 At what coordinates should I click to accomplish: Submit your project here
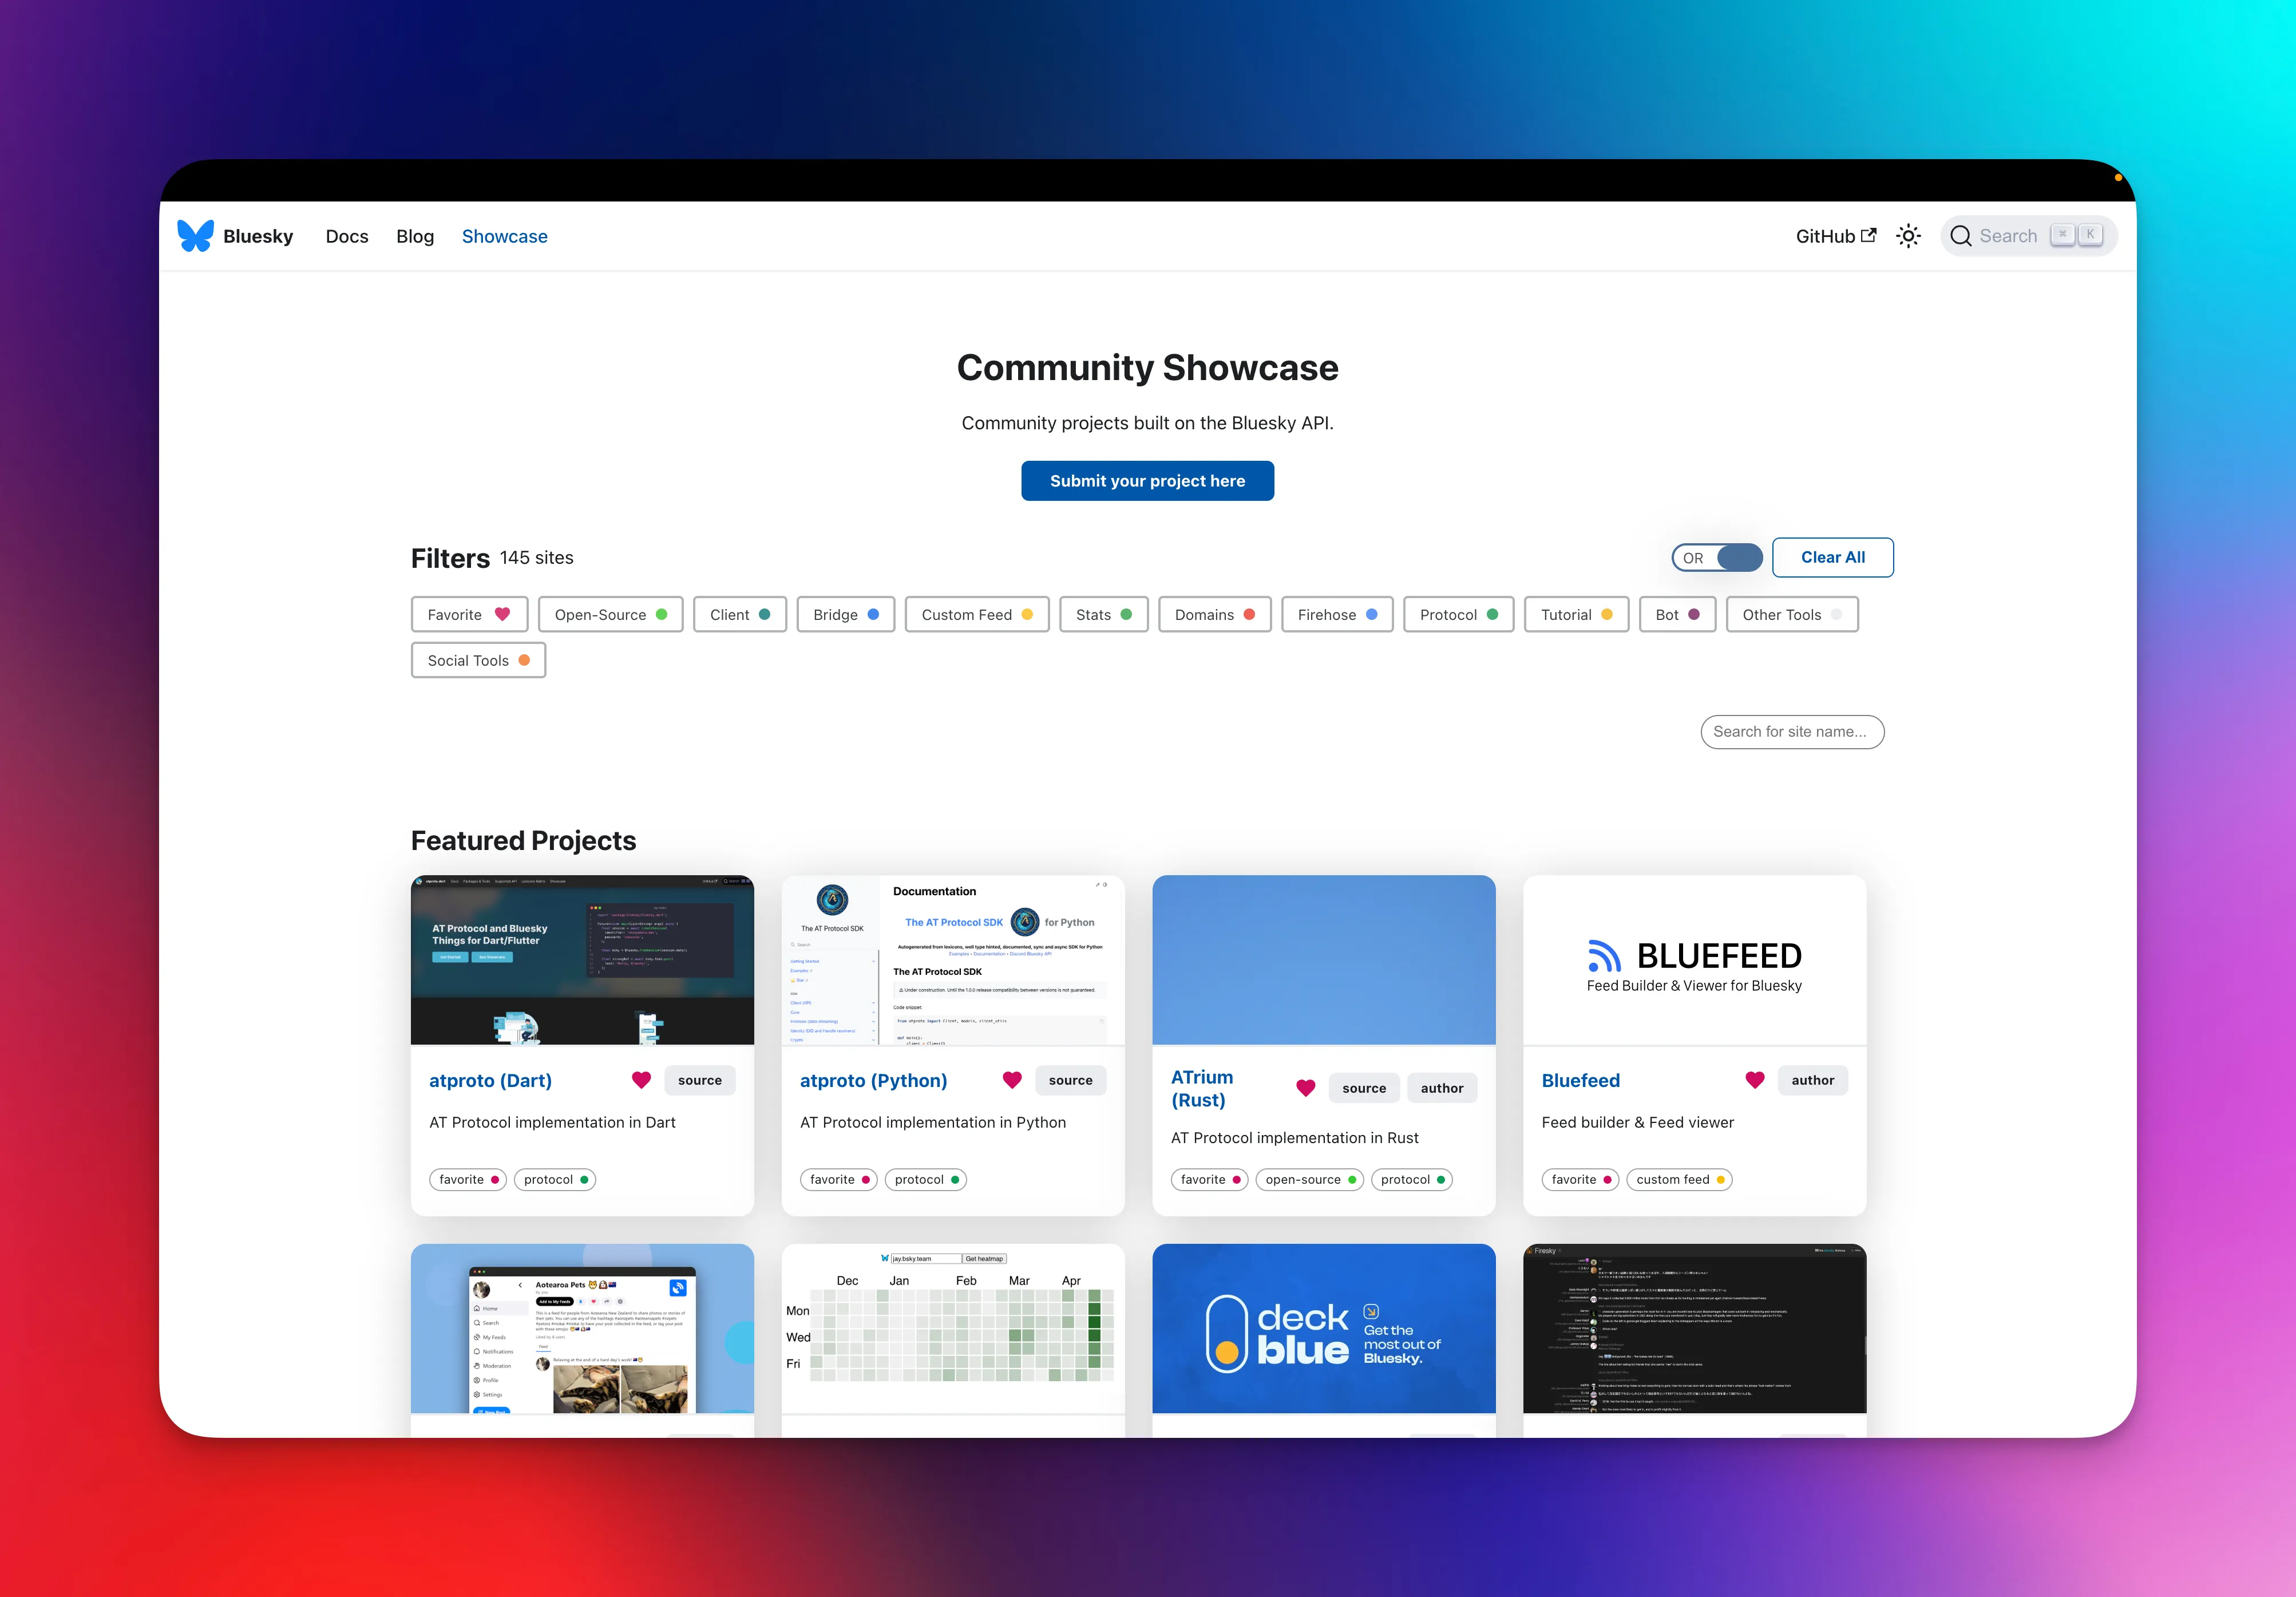1148,480
